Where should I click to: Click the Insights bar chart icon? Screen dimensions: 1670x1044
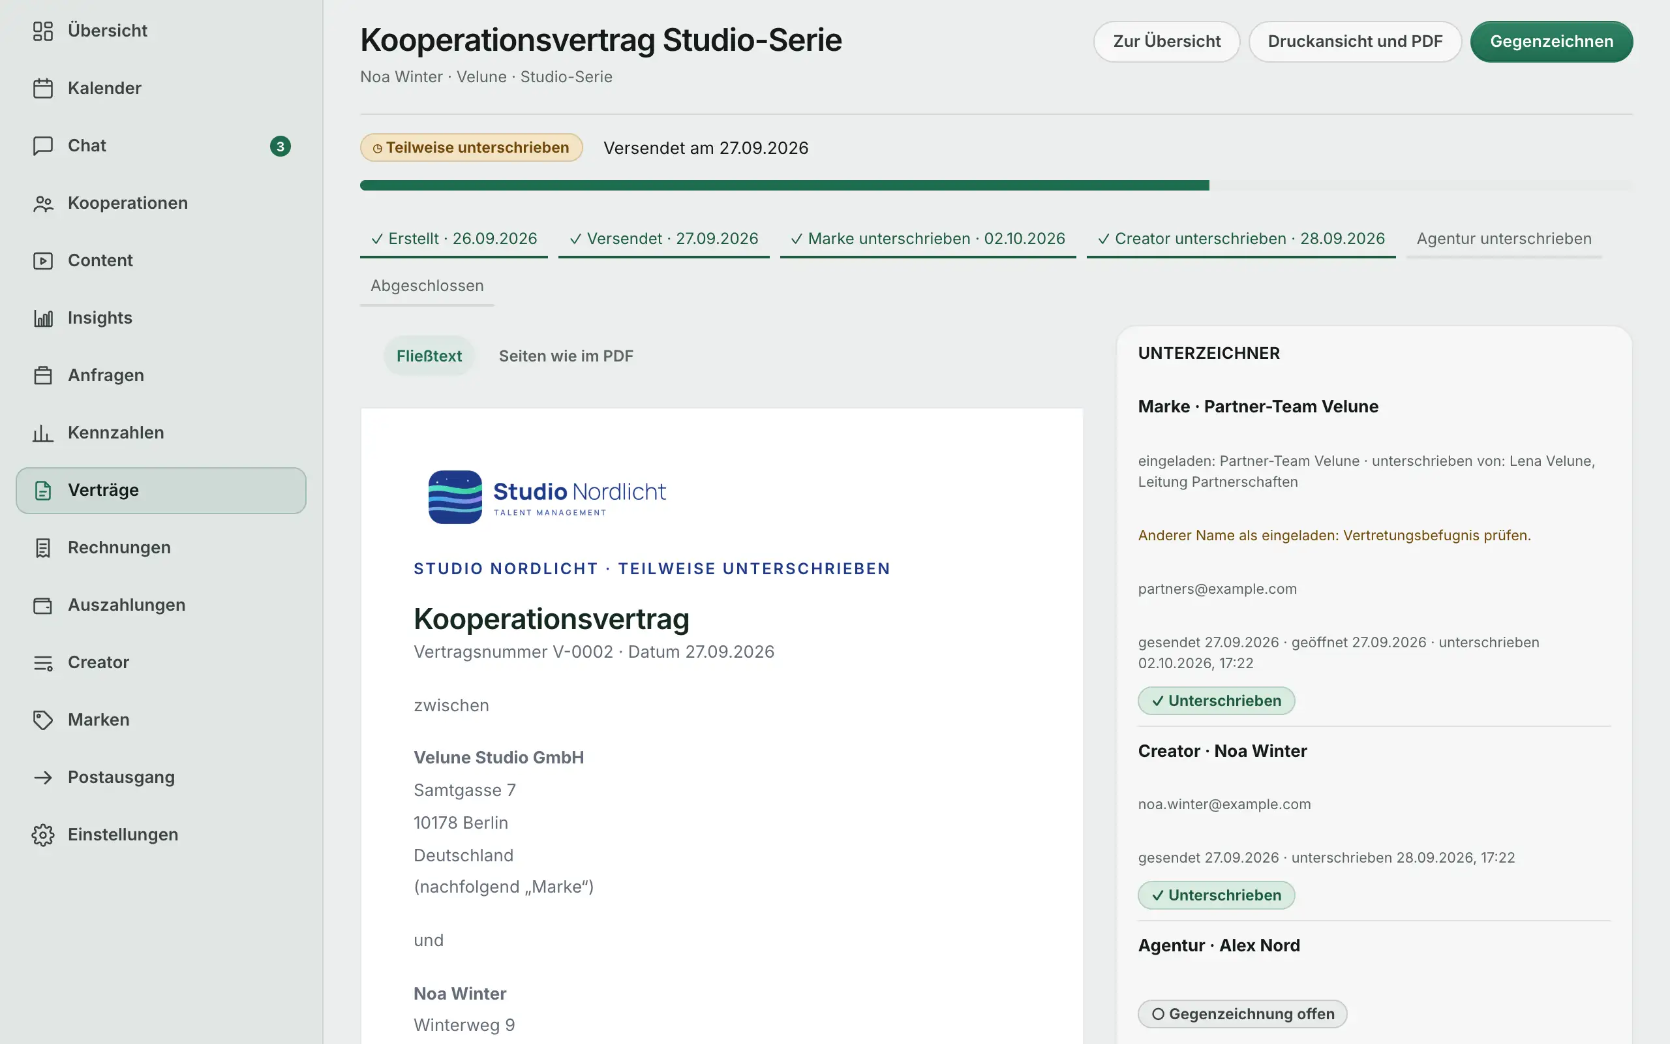(x=43, y=318)
